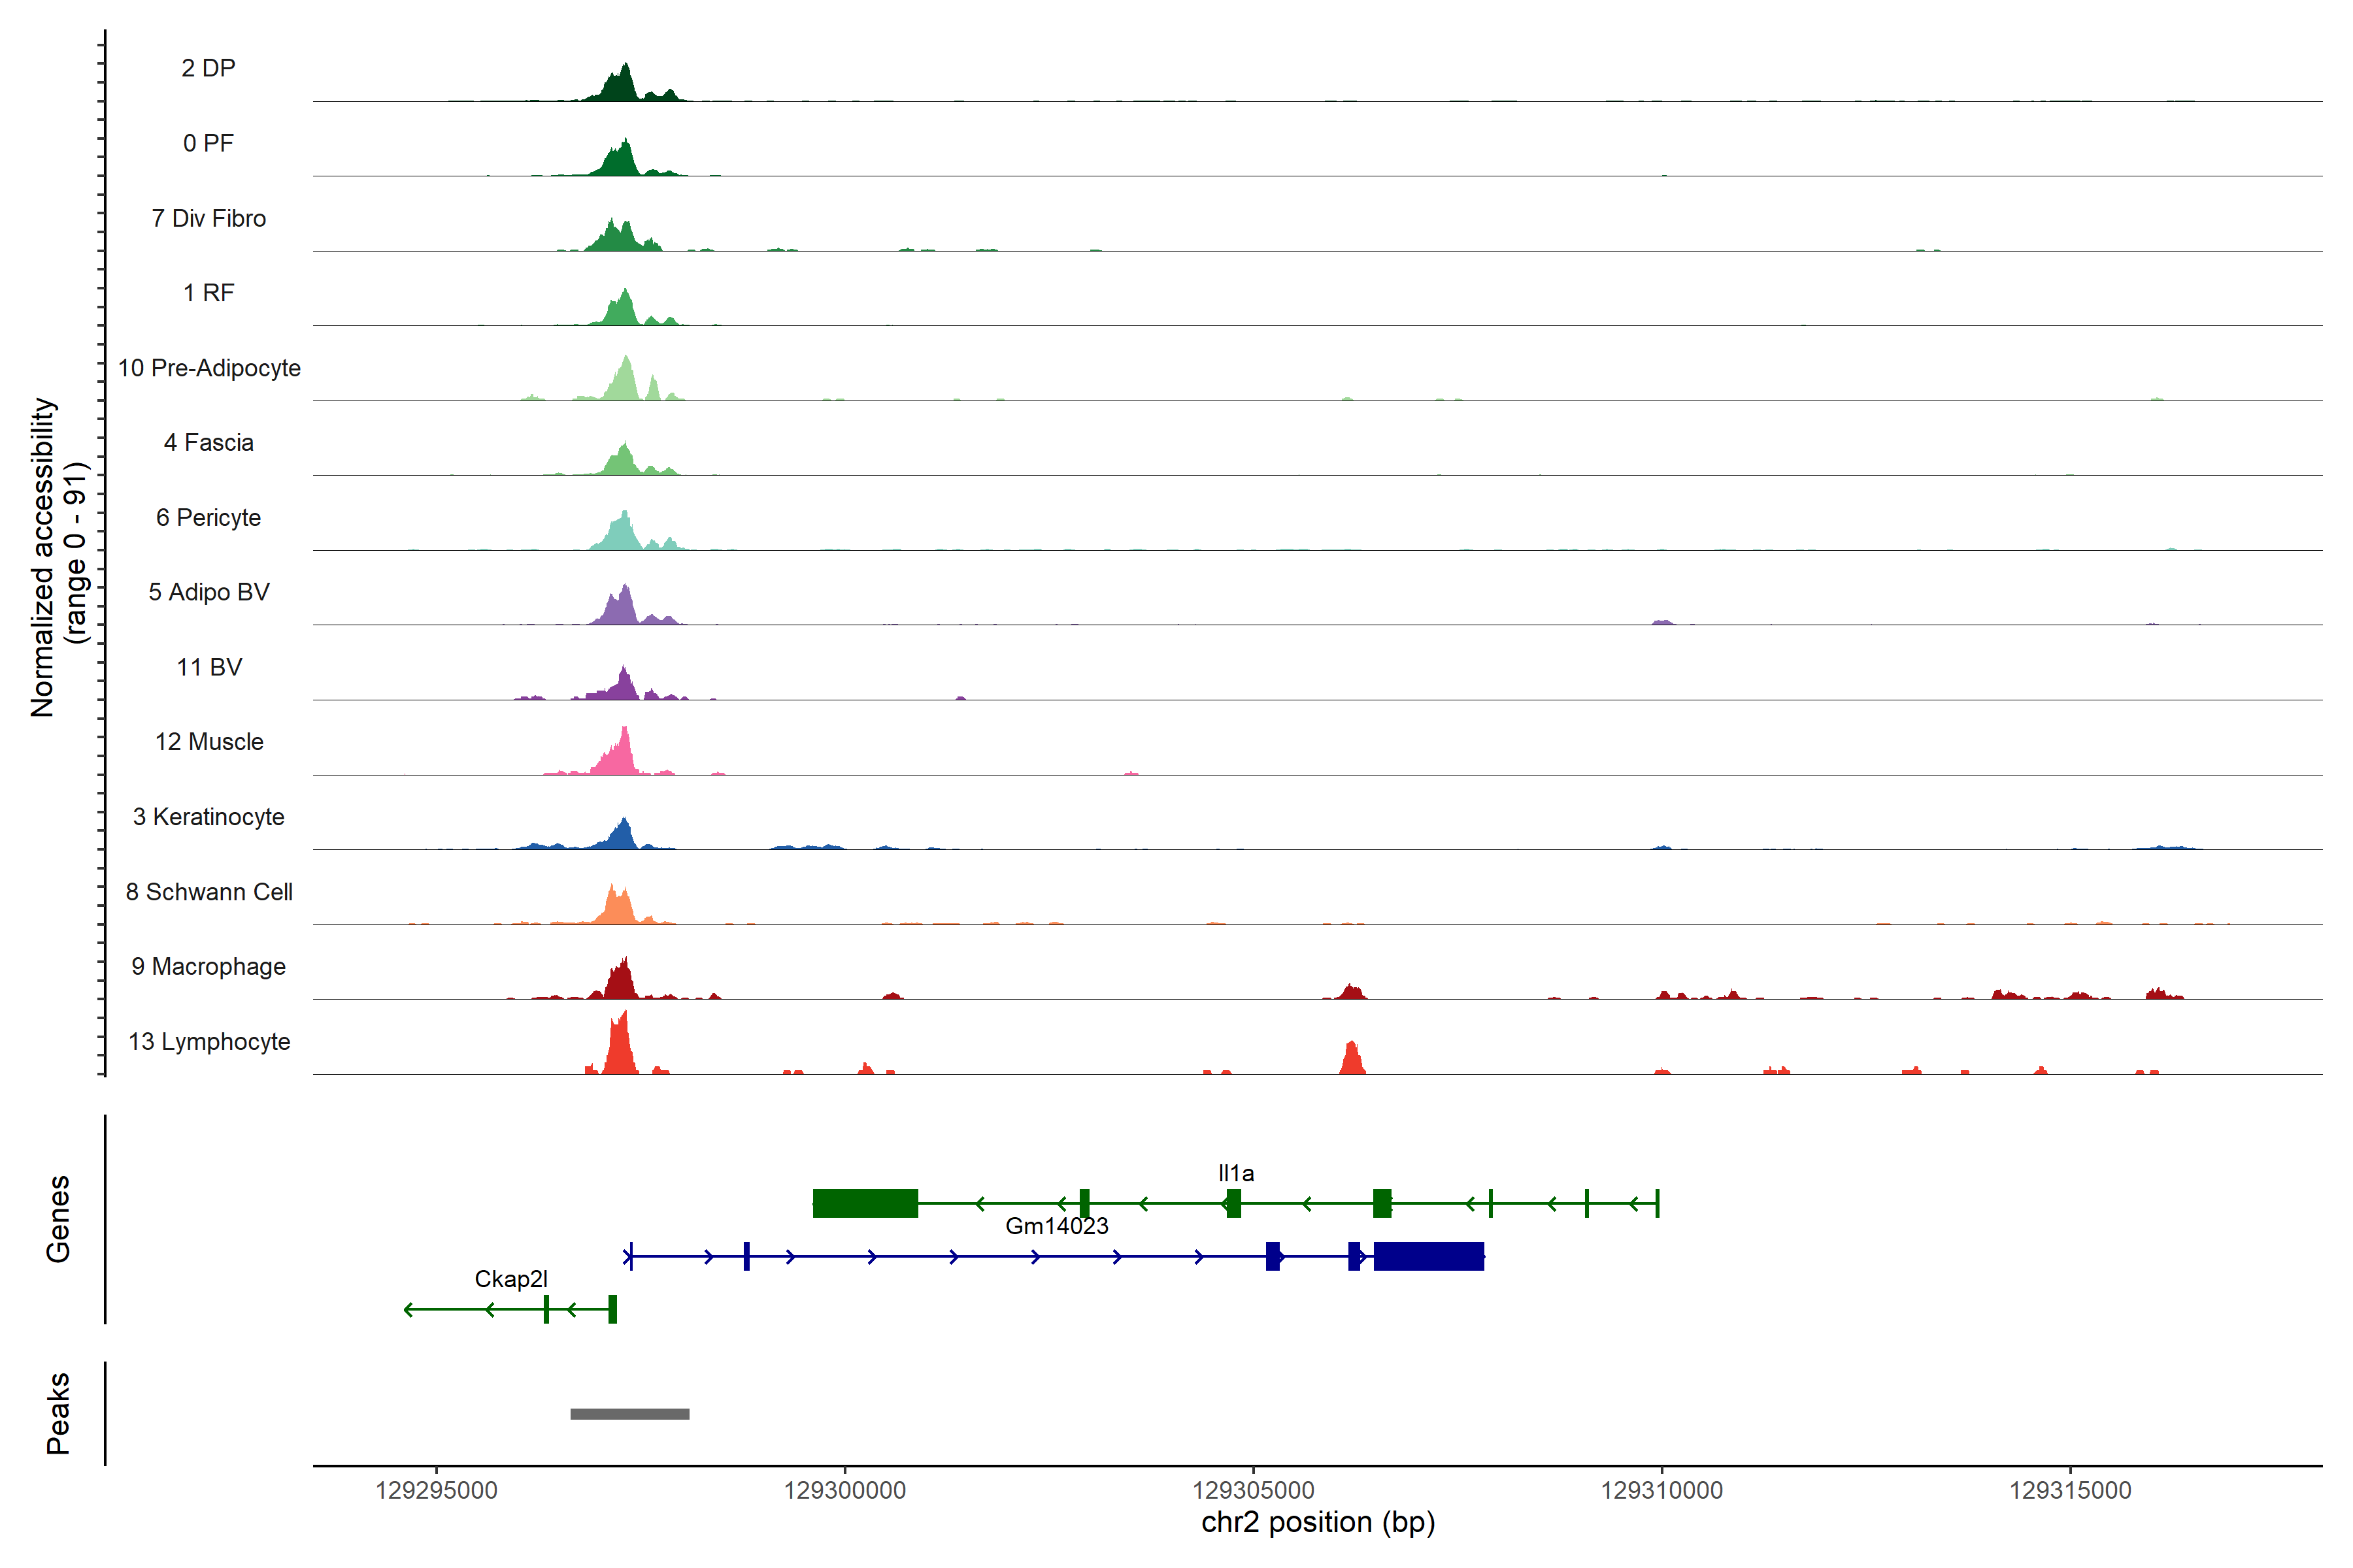Click the Gm14023 gene label
The height and width of the screenshot is (1568, 2353).
(1056, 1226)
